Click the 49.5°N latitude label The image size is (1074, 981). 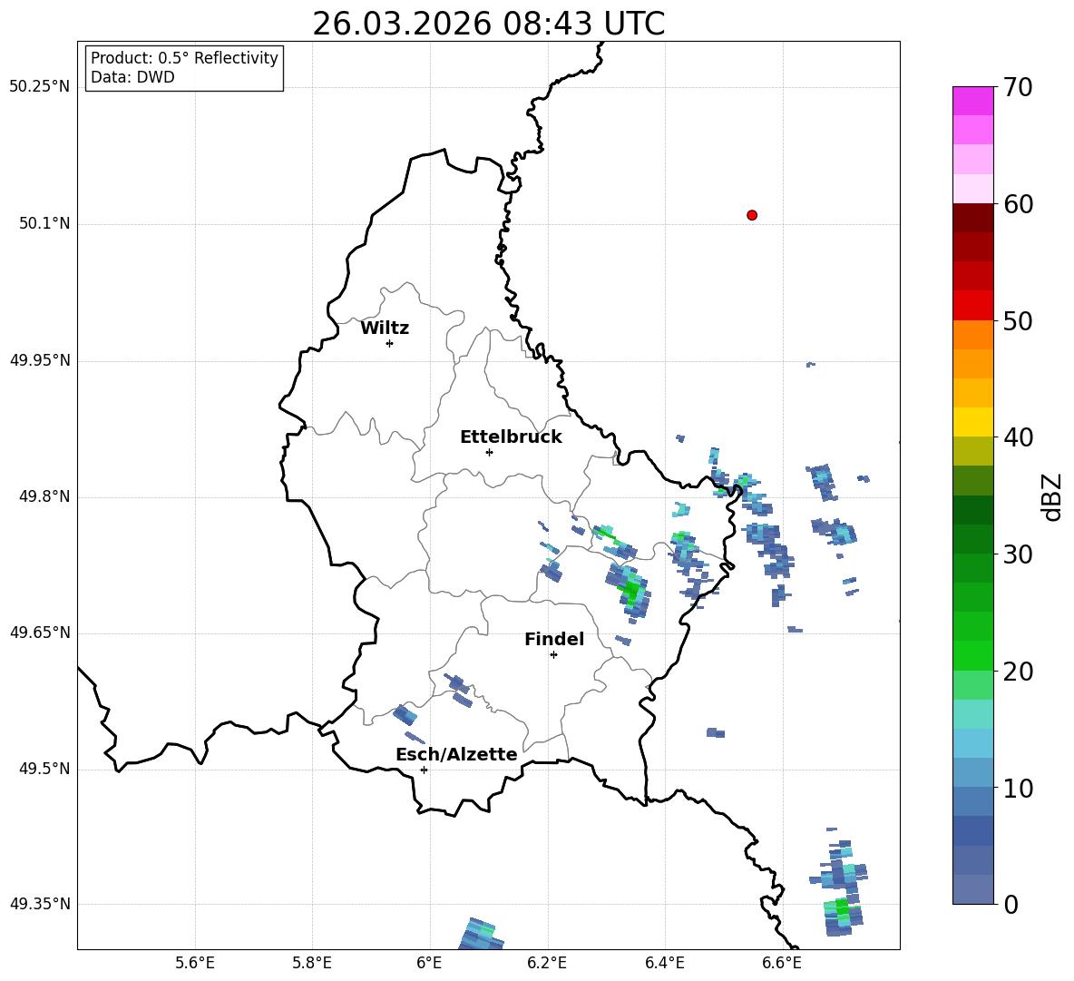tap(44, 769)
